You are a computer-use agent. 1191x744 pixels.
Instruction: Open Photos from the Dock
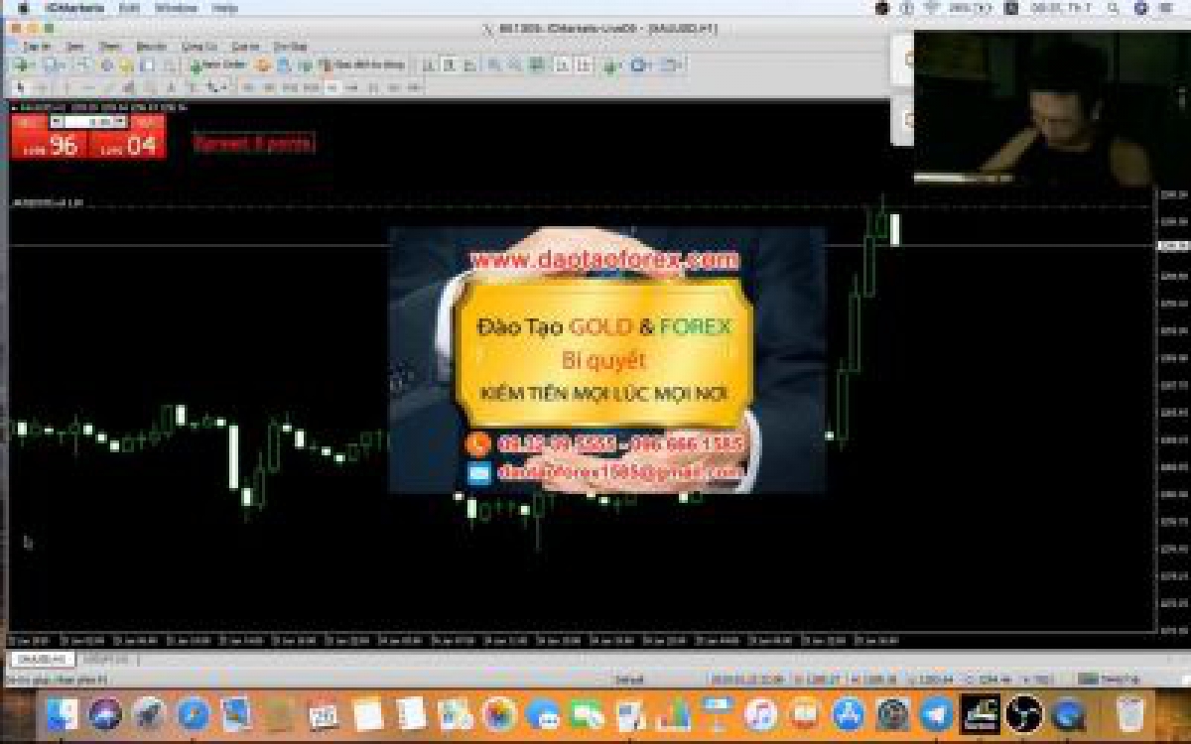pyautogui.click(x=499, y=714)
